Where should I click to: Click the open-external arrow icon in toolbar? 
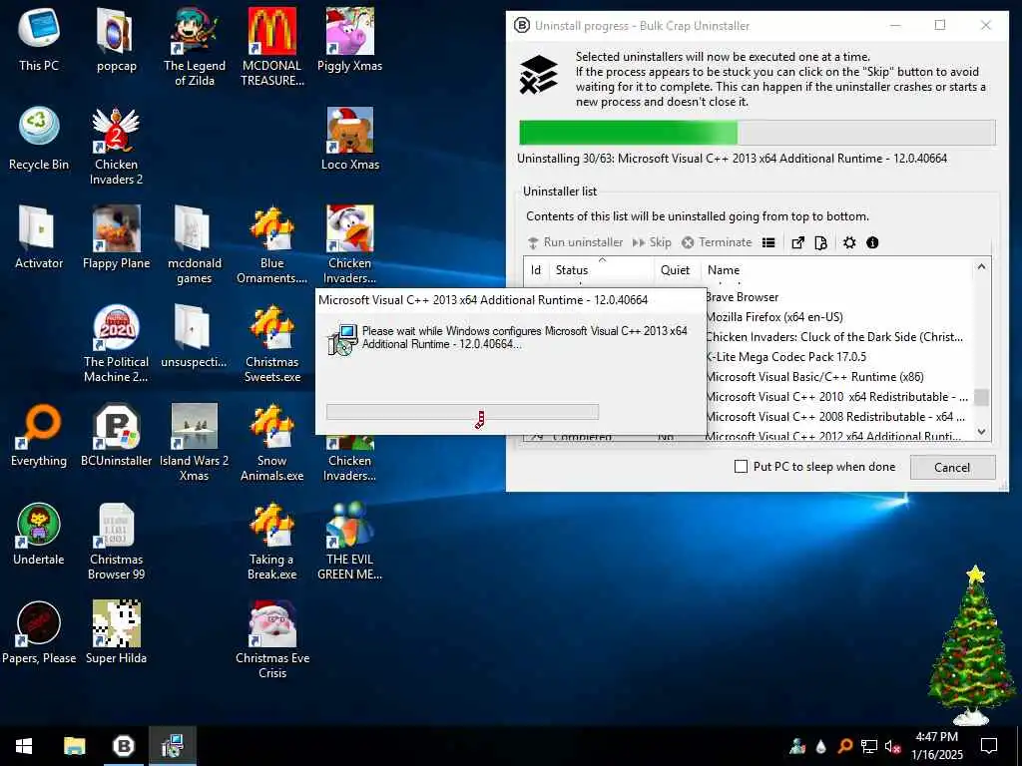[797, 242]
